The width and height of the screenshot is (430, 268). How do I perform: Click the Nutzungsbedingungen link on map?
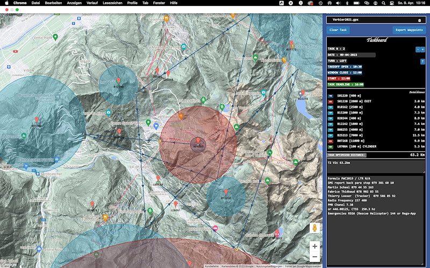(269, 266)
